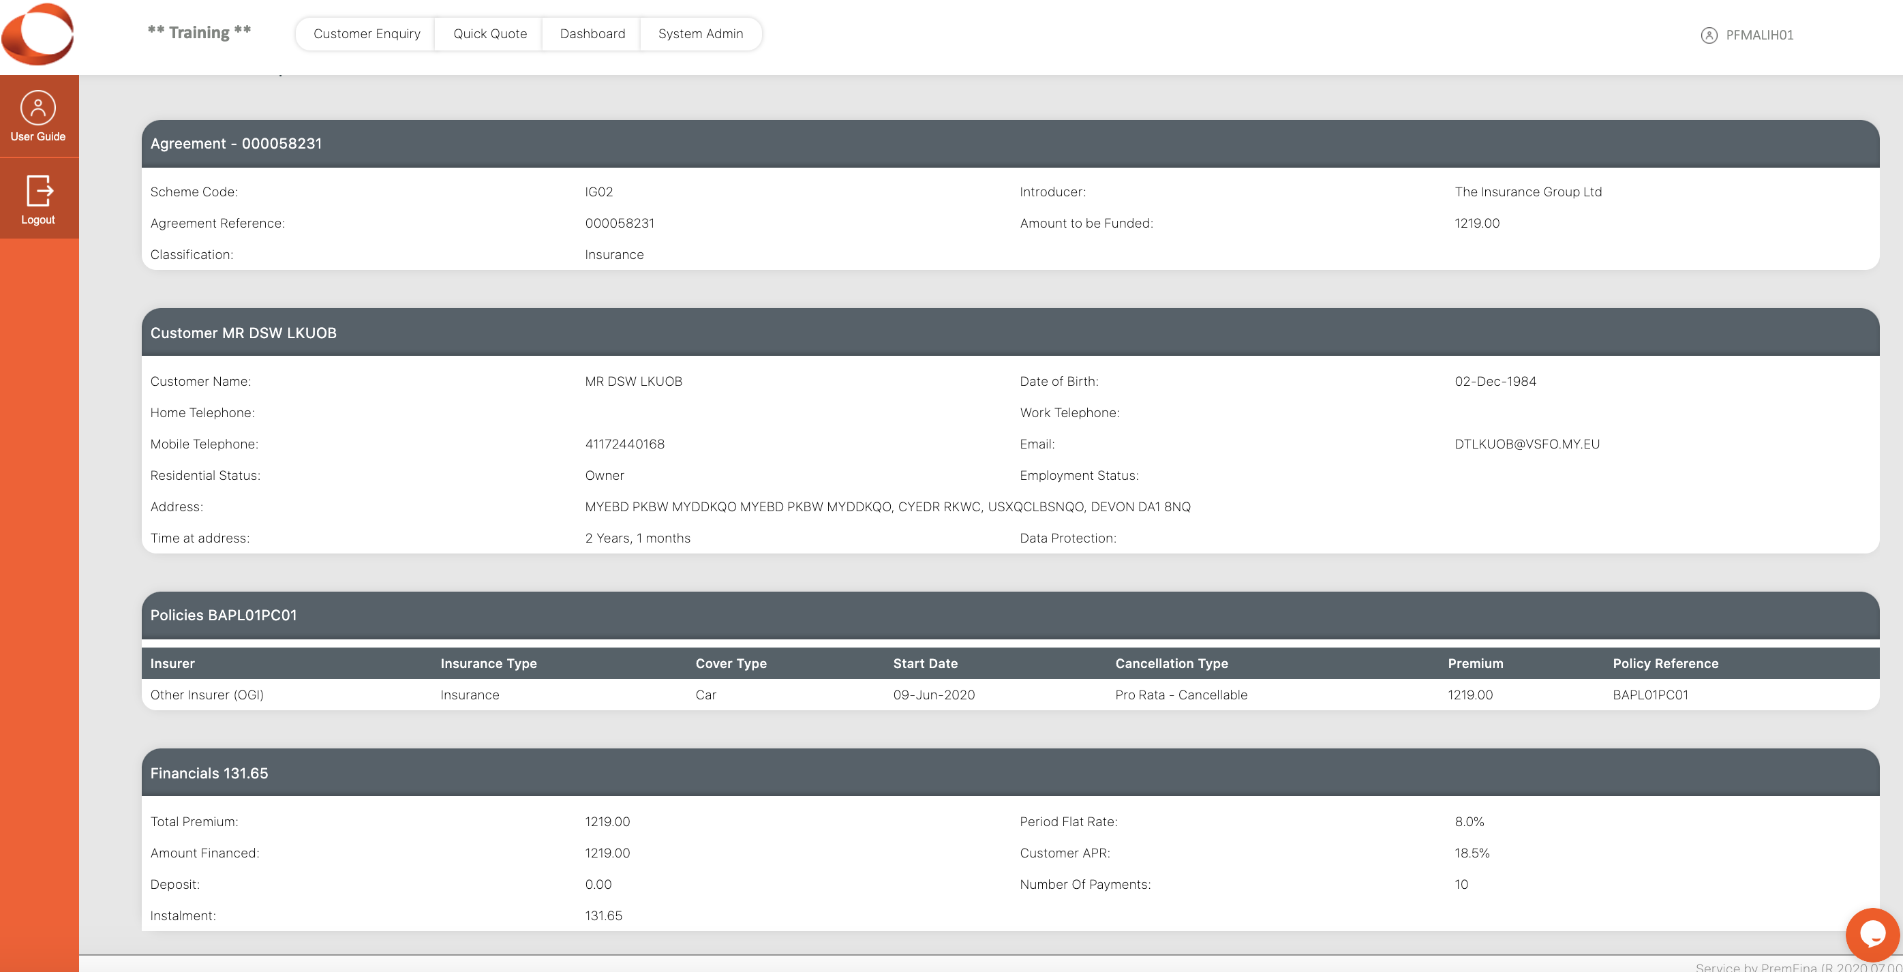Click the Amount to be Funded value 1219.00

tap(1477, 223)
